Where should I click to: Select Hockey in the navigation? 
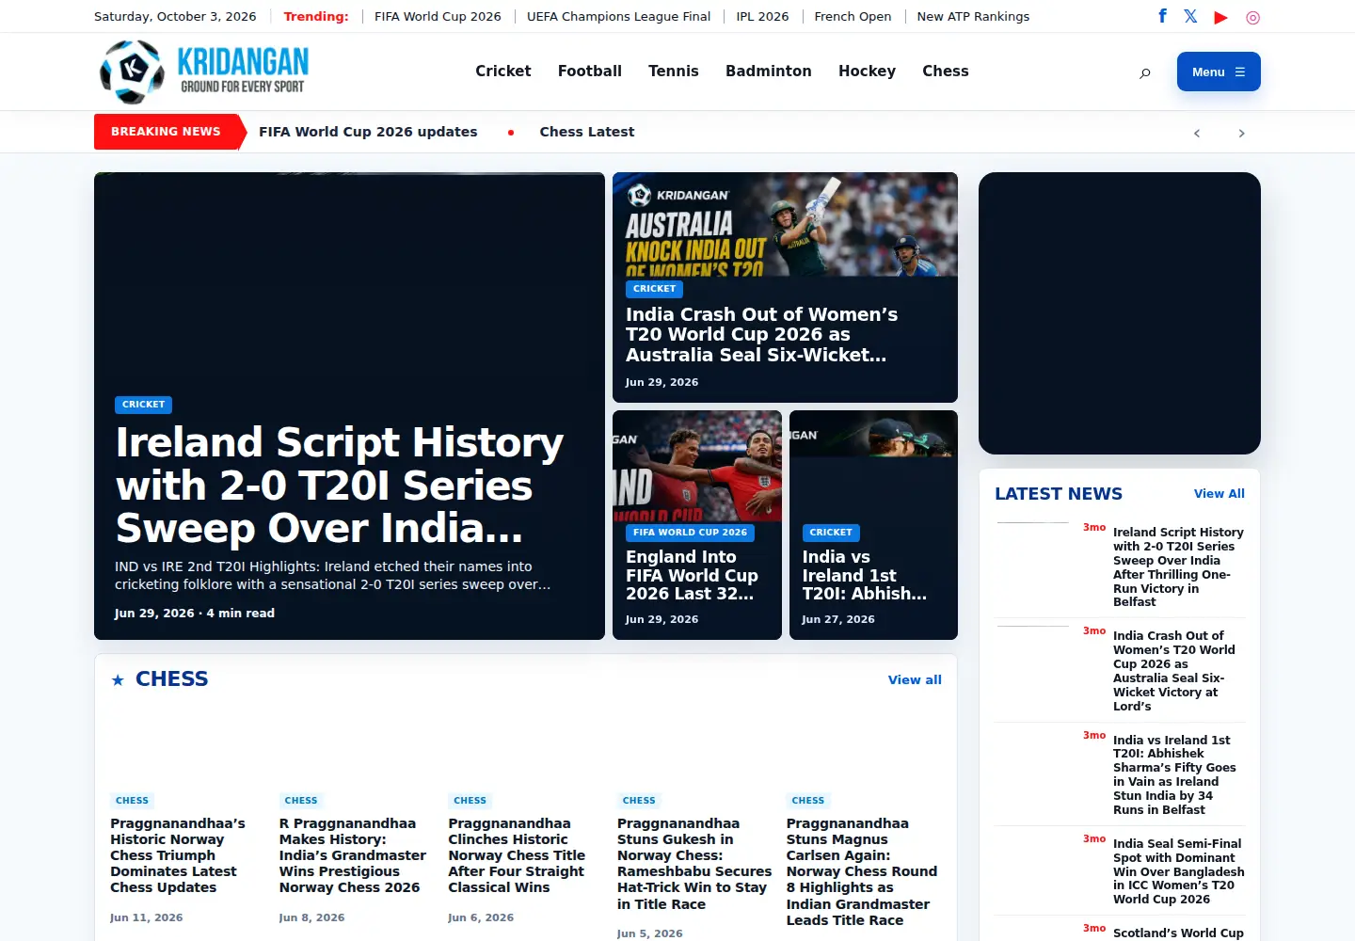coord(867,71)
